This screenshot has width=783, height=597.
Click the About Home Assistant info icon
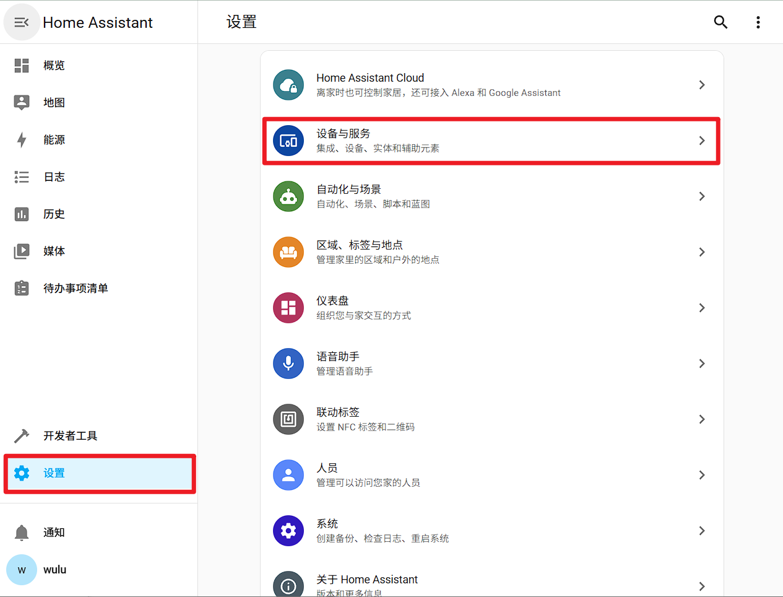(288, 584)
